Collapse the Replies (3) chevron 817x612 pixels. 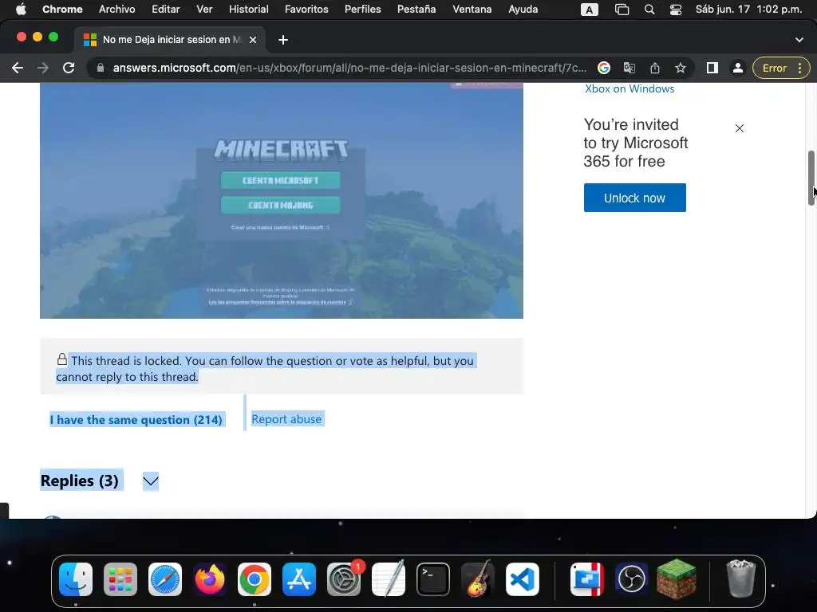[151, 481]
